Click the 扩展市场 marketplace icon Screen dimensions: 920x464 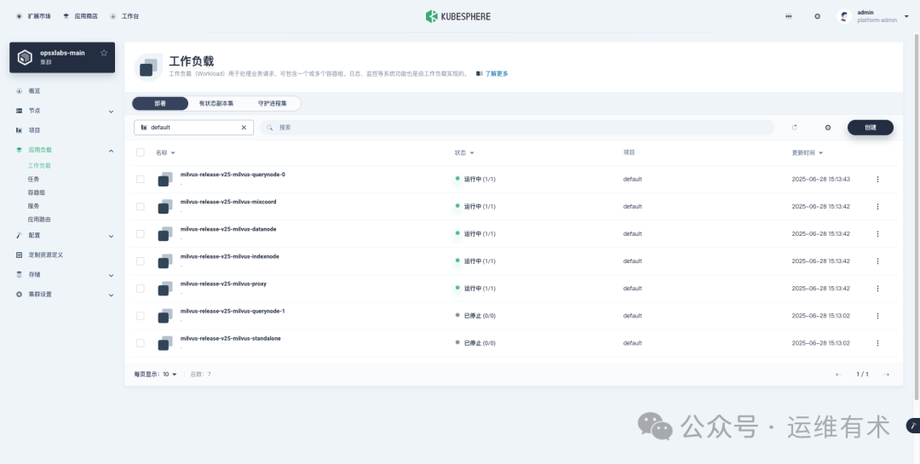coord(19,16)
